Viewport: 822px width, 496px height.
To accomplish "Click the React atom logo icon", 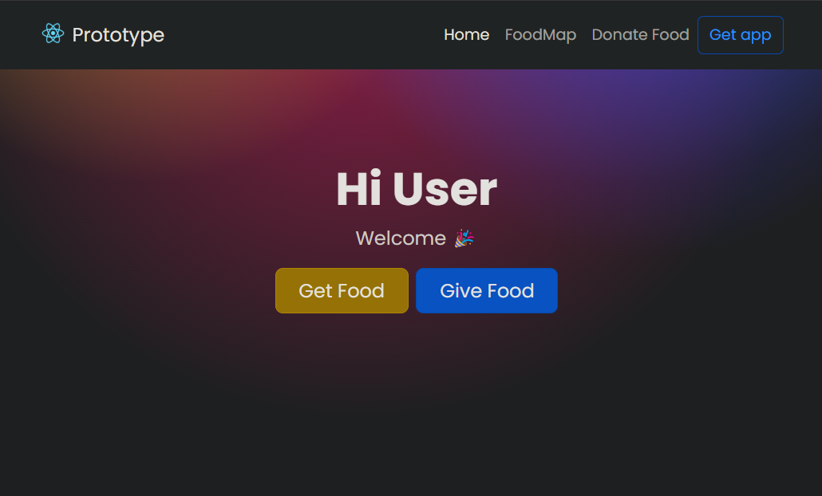I will tap(53, 33).
